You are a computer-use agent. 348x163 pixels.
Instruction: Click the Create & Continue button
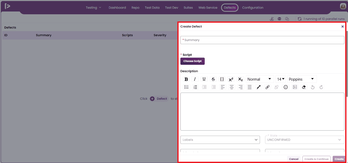317,159
